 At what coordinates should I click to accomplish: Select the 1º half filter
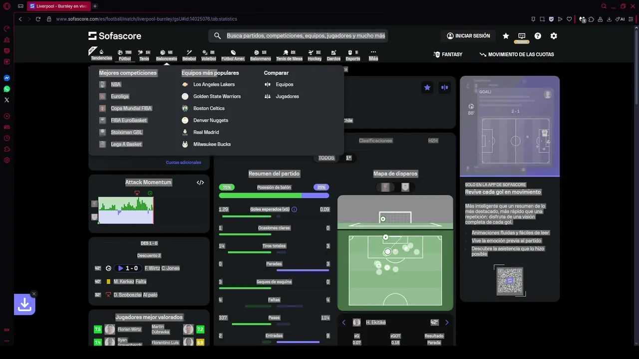click(x=348, y=158)
